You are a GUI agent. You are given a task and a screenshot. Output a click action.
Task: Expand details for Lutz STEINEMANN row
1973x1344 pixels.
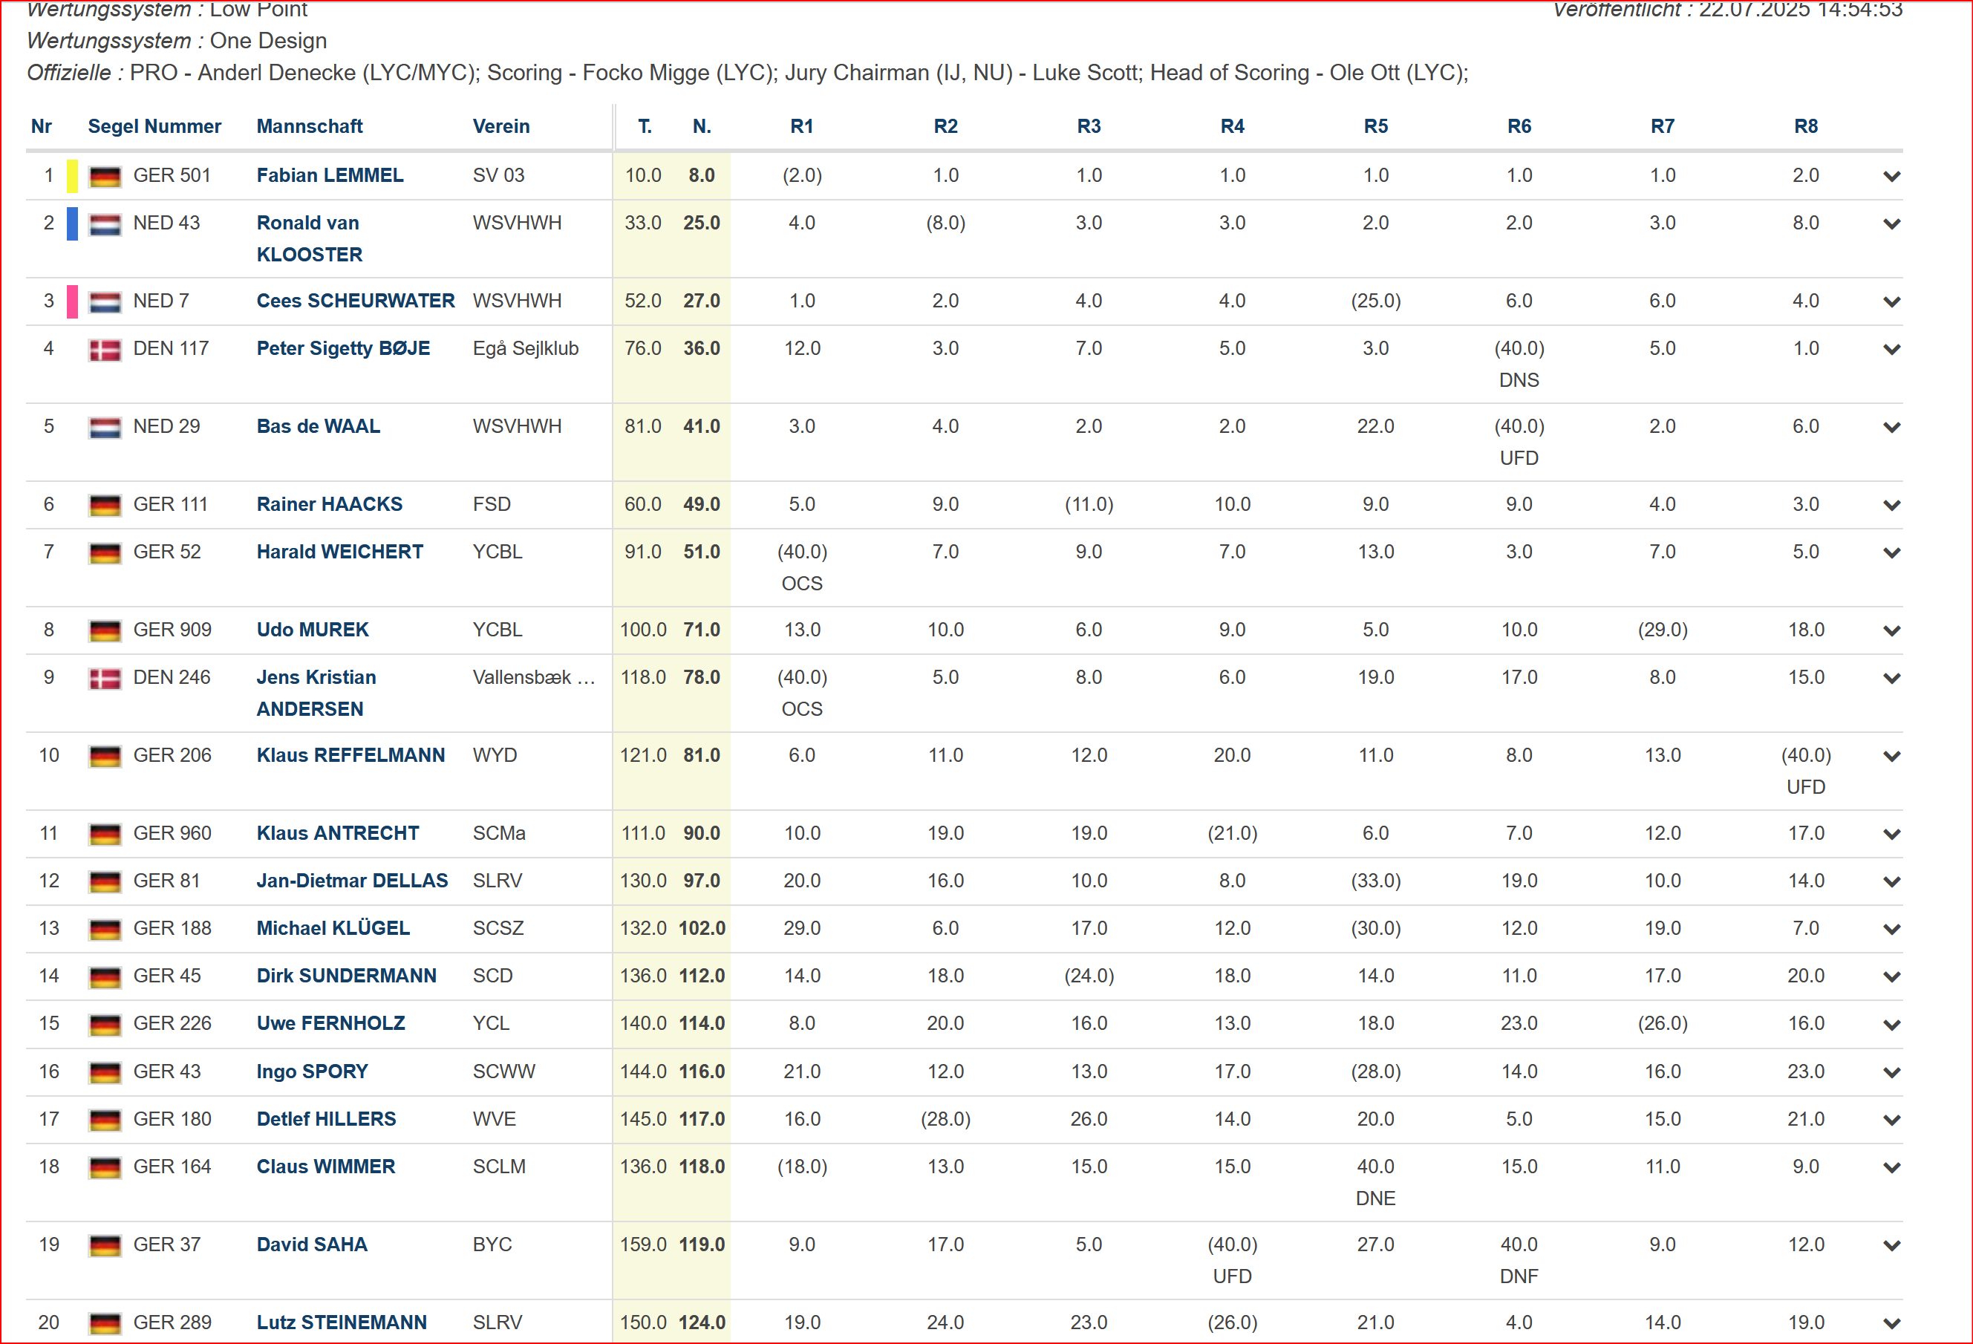[x=1891, y=1325]
